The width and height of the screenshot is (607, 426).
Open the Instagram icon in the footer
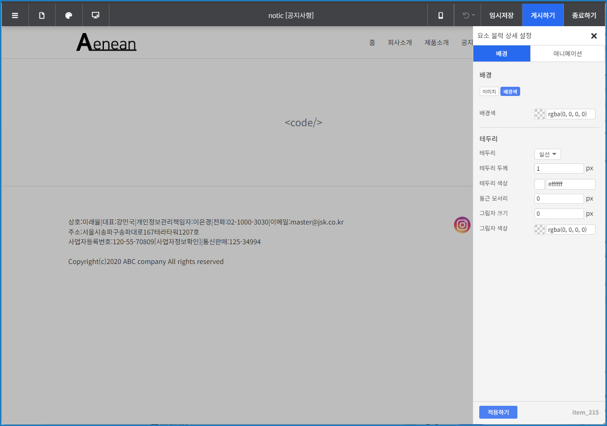(462, 225)
